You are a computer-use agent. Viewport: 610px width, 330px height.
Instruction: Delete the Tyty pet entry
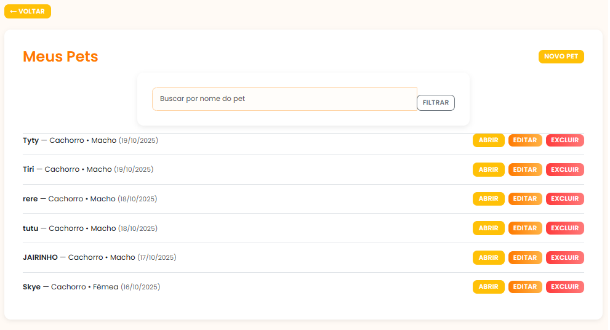tap(564, 140)
